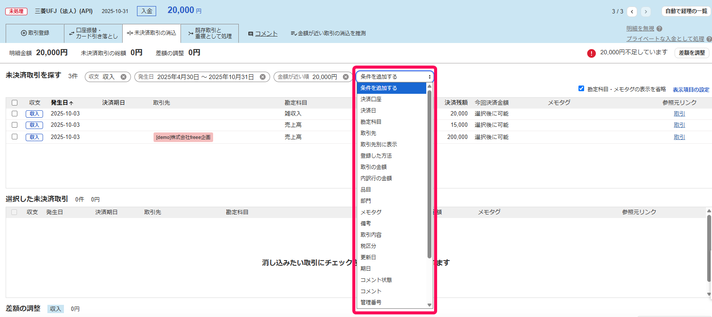Click dropdown list scroll down arrow
Viewport: 712px width, 317px height.
430,305
